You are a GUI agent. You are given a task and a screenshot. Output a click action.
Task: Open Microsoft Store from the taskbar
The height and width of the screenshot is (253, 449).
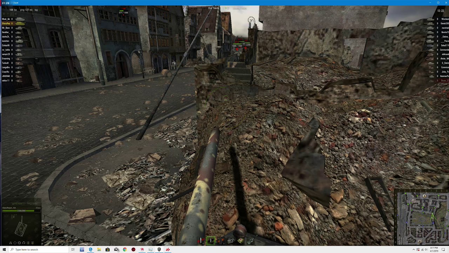[x=108, y=249]
